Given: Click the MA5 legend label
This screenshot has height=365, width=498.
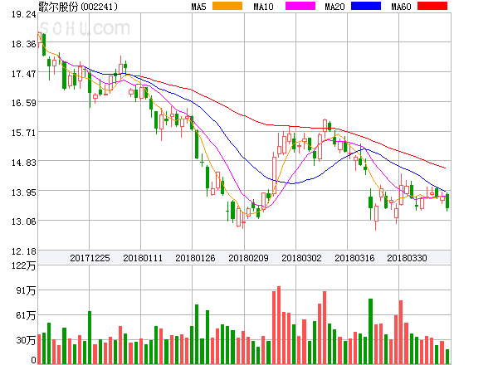Looking at the screenshot, I should pos(198,7).
